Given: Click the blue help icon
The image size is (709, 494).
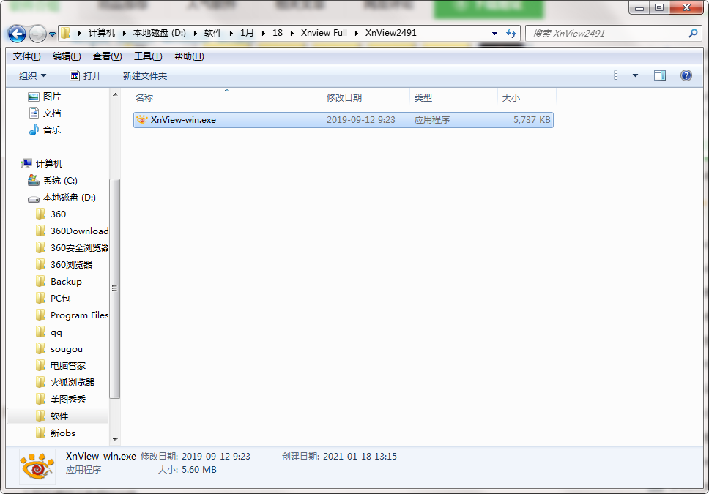Looking at the screenshot, I should (x=686, y=75).
